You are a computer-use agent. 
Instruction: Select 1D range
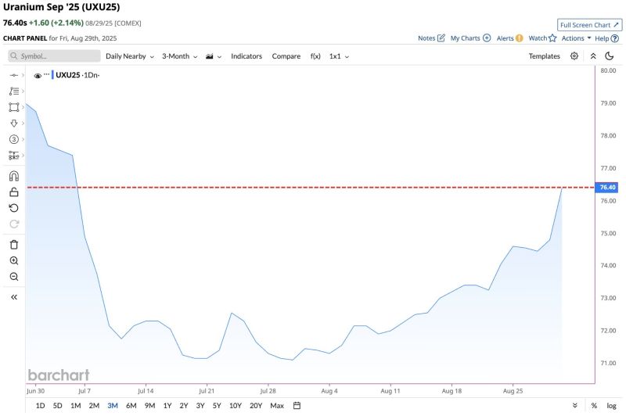(41, 406)
